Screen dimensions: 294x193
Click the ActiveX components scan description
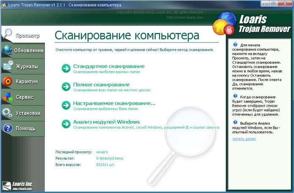pyautogui.click(x=146, y=128)
